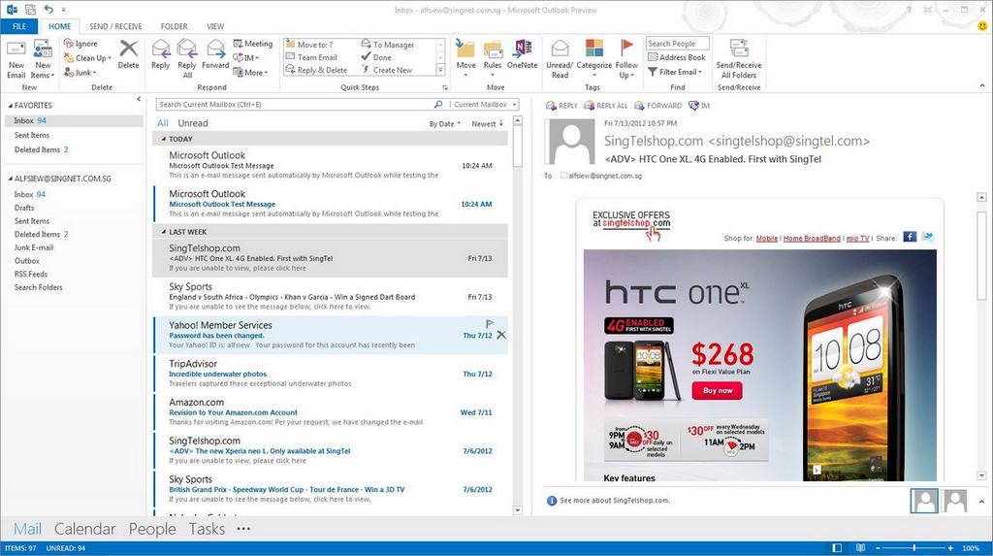
Task: Toggle Newest sort order
Action: coord(487,123)
